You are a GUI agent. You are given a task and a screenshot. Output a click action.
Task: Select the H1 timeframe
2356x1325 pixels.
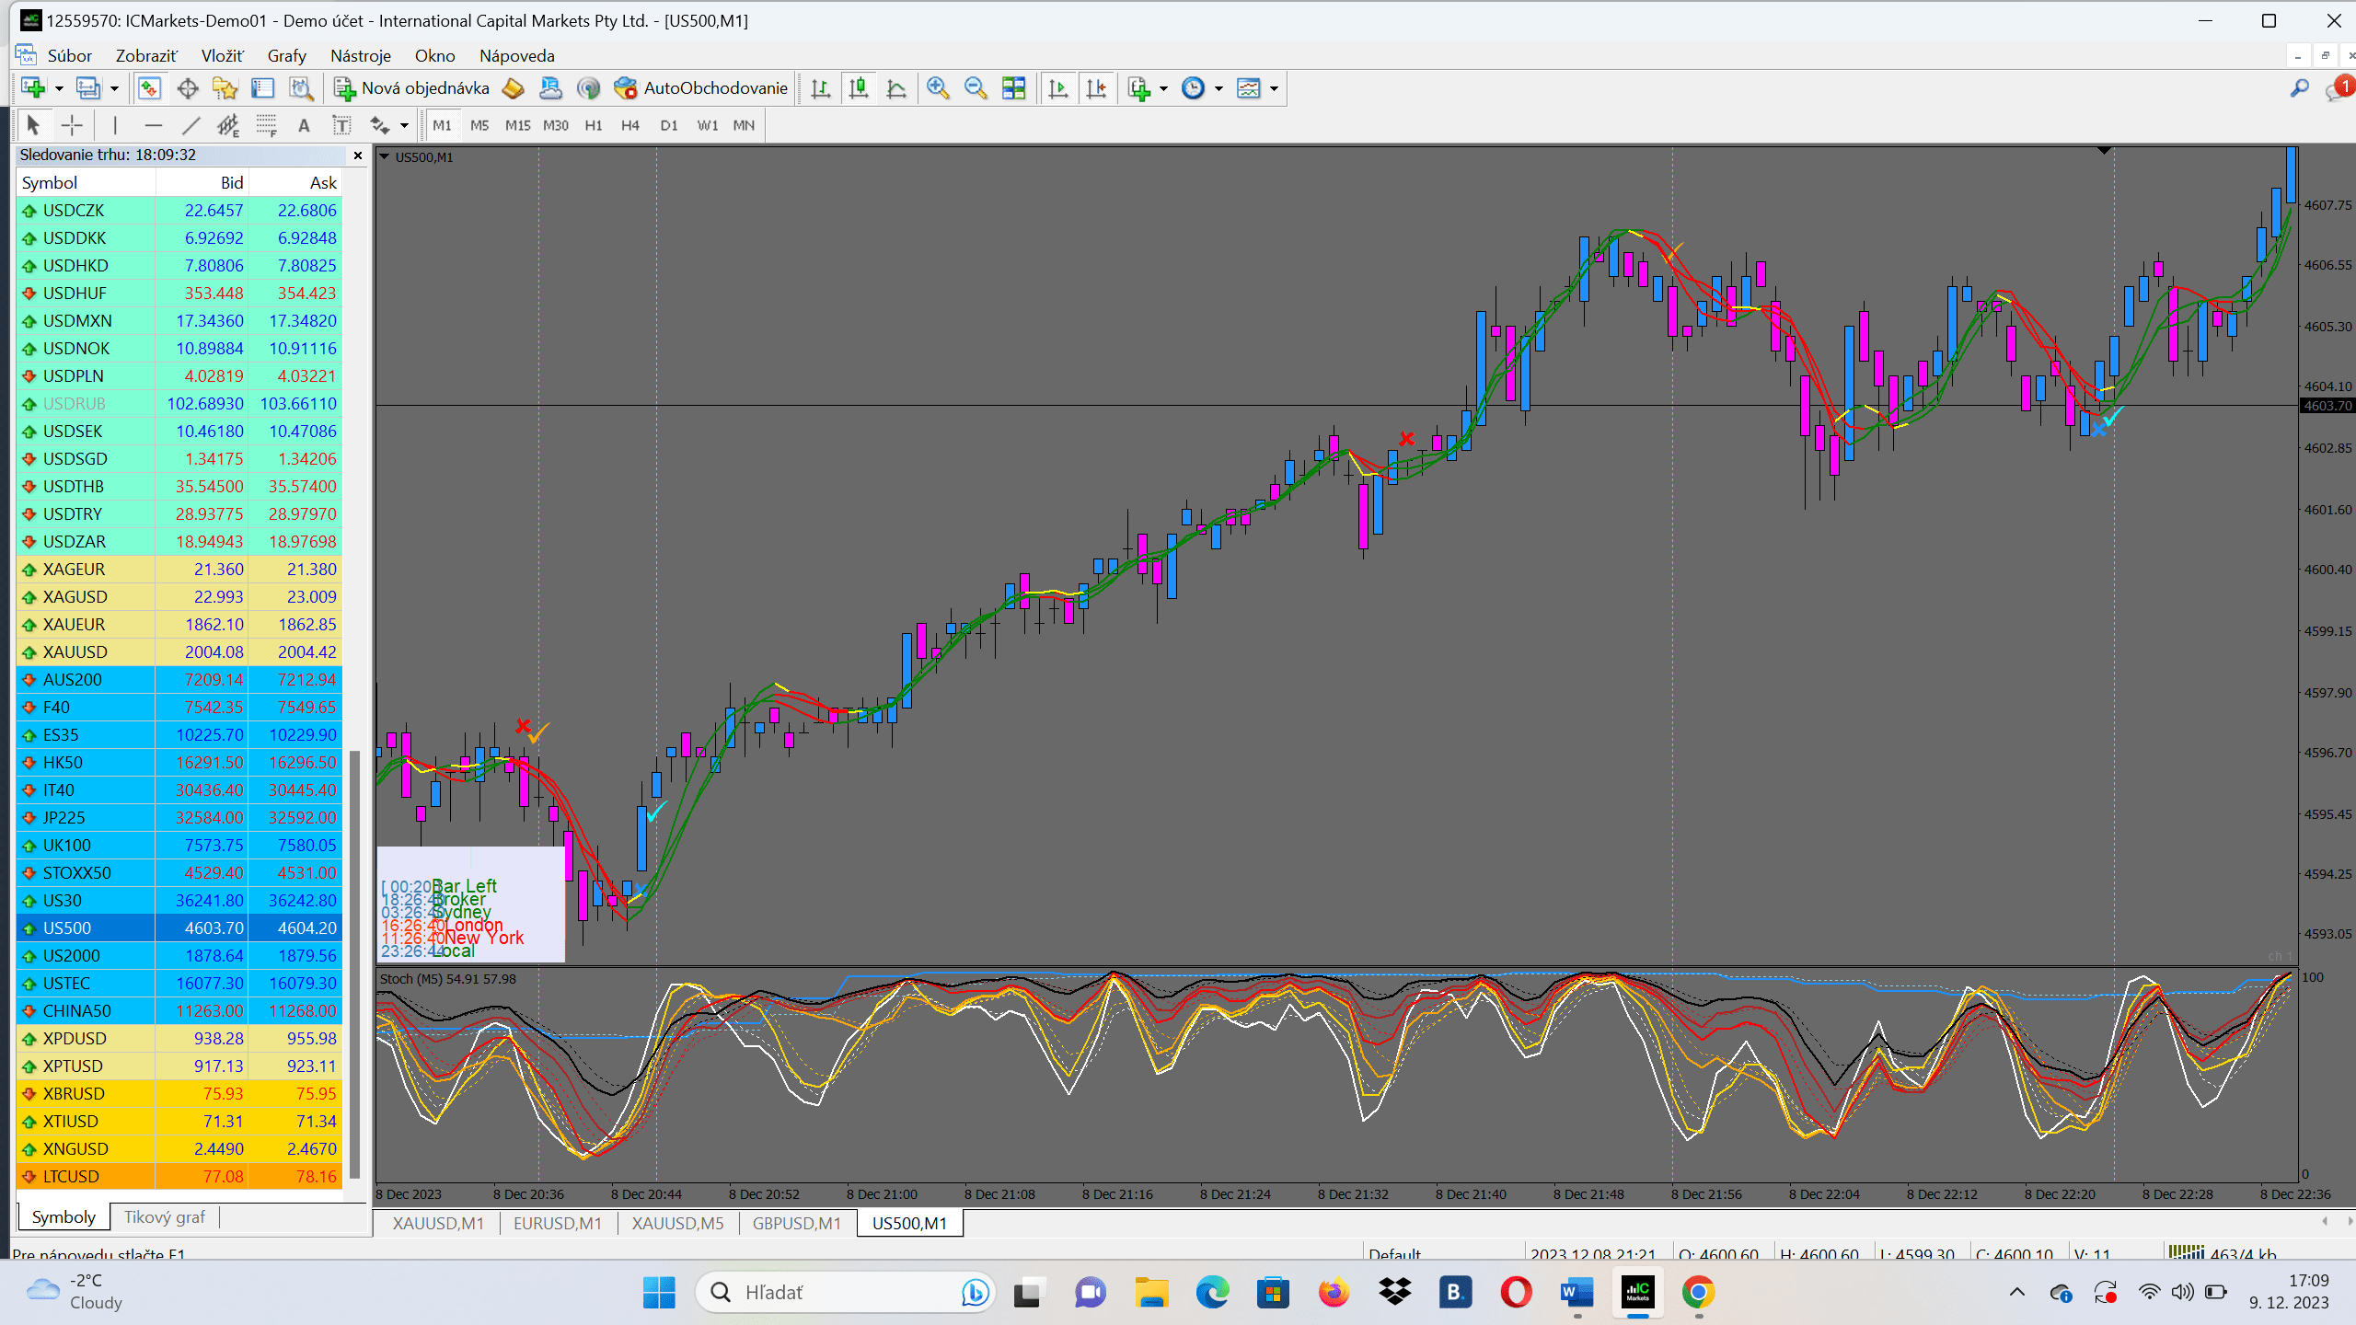click(594, 125)
